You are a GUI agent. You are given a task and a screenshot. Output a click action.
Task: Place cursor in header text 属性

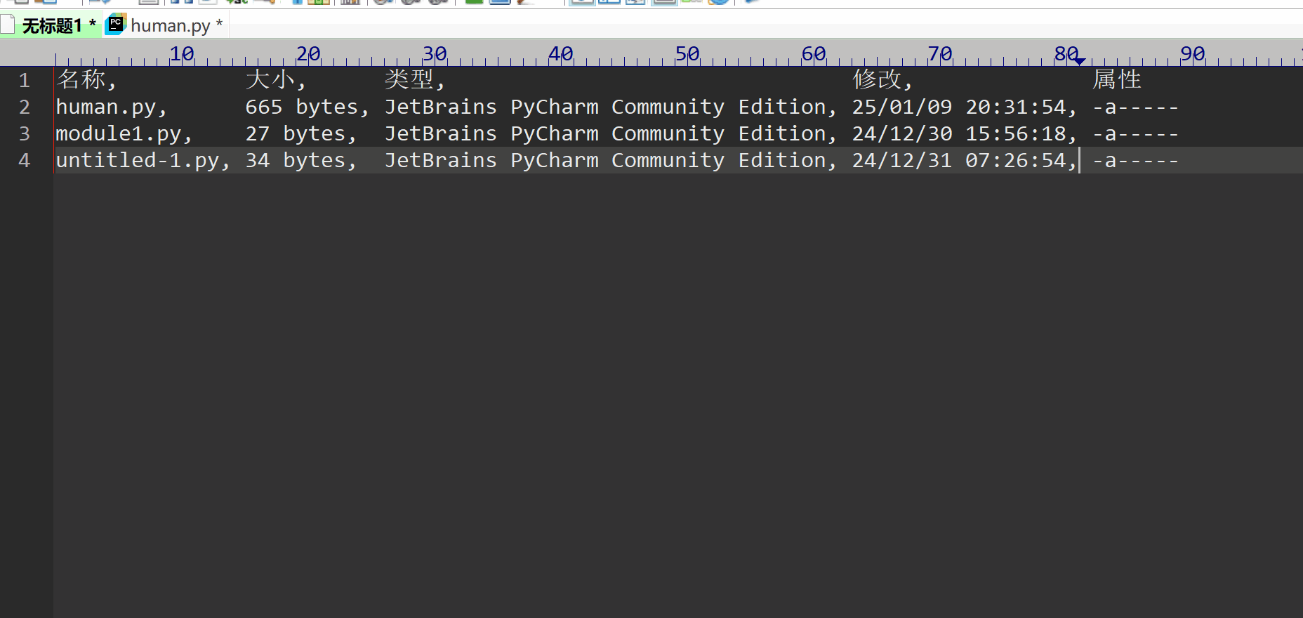1118,79
